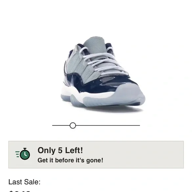Select the "Last Sale:" label
The width and height of the screenshot is (192, 192).
point(24,182)
